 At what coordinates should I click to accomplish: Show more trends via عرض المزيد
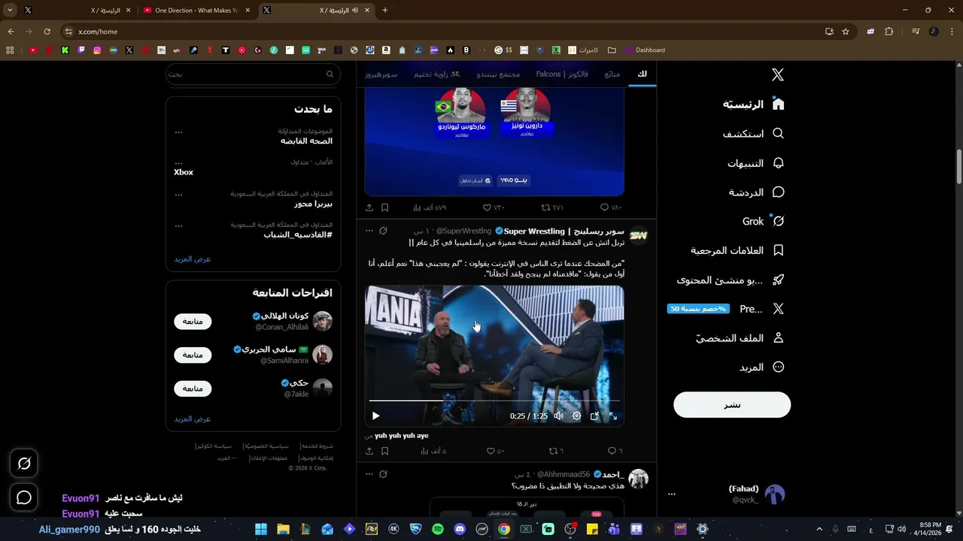click(x=193, y=259)
